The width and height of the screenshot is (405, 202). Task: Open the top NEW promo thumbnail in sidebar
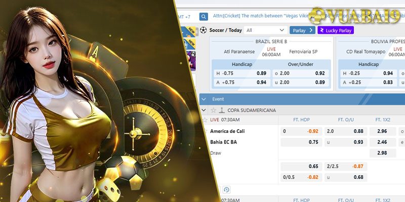point(188,32)
